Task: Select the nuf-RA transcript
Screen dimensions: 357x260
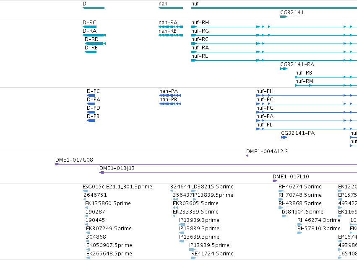Action: point(274,52)
